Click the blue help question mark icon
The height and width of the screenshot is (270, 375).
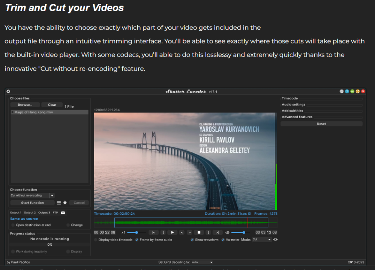(347, 91)
